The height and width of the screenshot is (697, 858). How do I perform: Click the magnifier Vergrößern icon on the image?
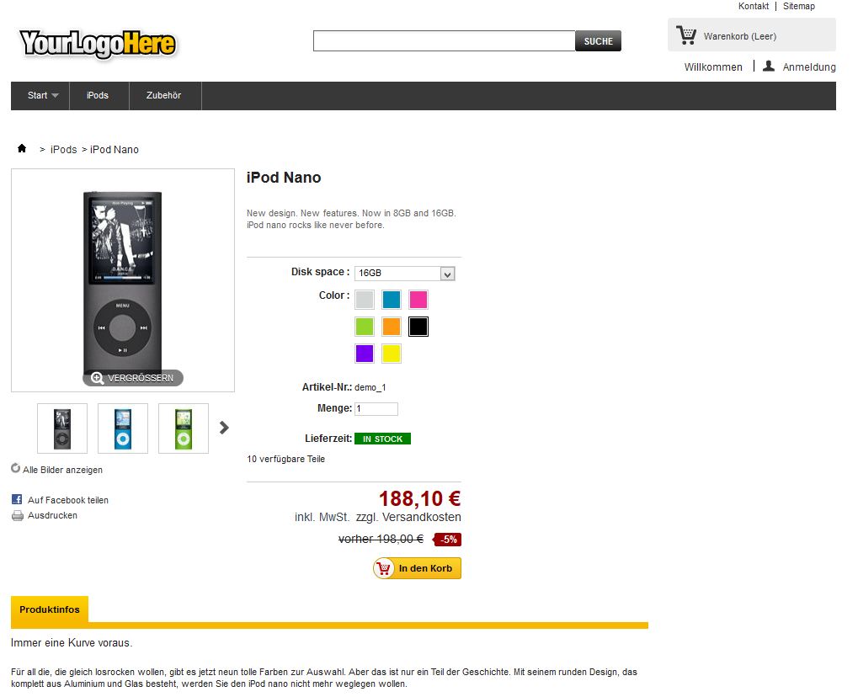tap(98, 378)
